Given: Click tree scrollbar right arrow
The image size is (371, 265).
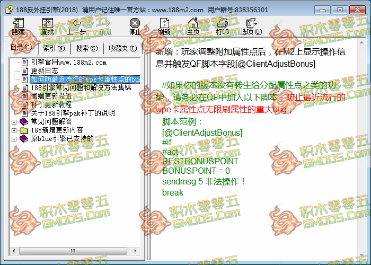Looking at the screenshot, I should pyautogui.click(x=135, y=251).
